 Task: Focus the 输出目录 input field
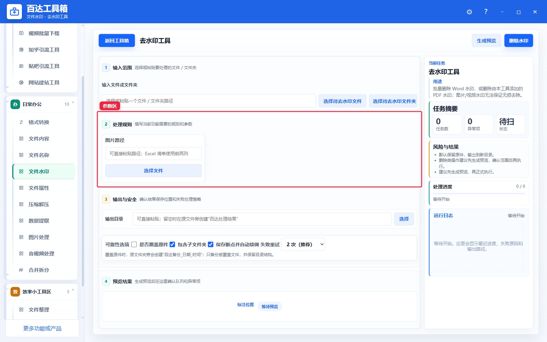(x=262, y=219)
